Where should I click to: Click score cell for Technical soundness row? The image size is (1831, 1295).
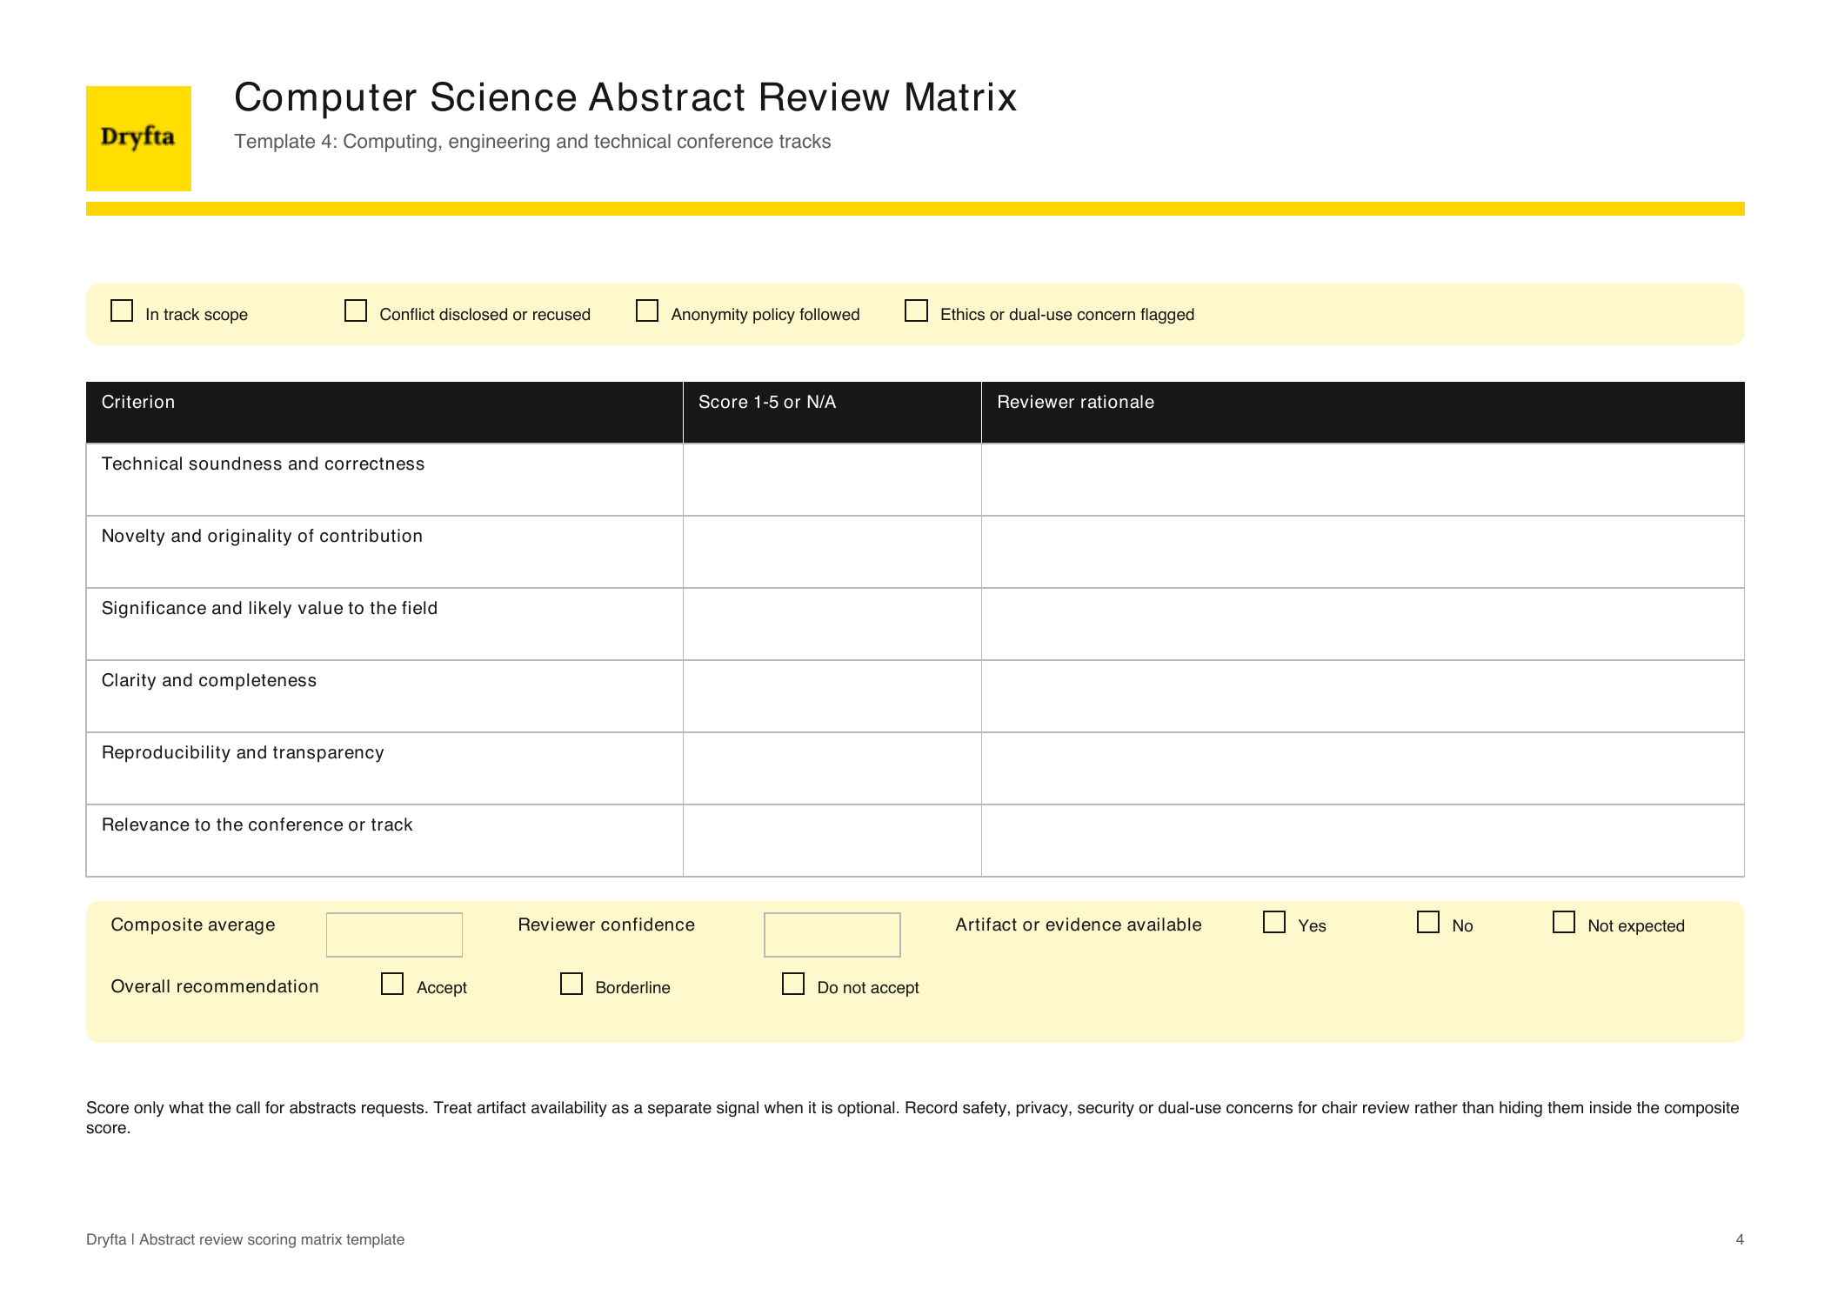point(832,480)
